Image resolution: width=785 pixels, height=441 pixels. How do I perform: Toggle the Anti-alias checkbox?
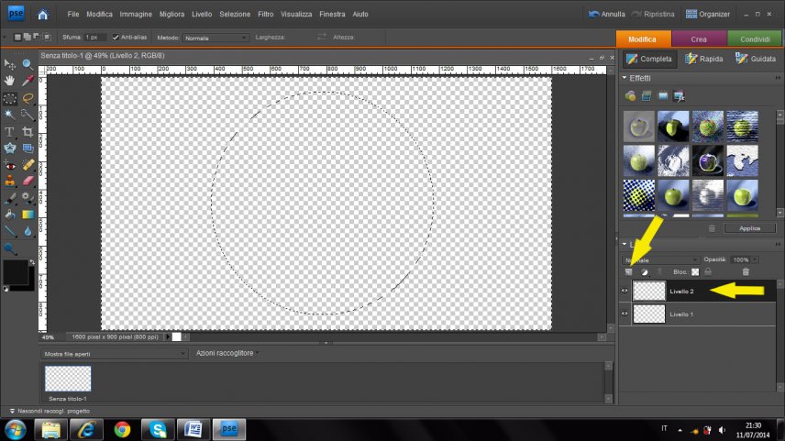(x=116, y=38)
